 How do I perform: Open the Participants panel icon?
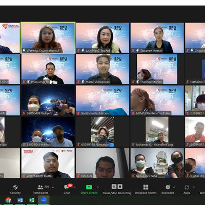tap(40, 187)
